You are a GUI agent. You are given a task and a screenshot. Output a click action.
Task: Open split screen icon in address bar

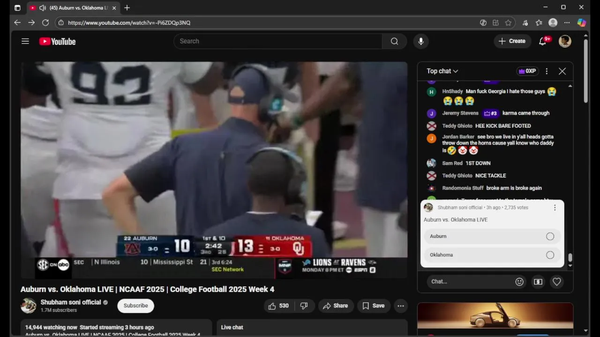click(495, 22)
